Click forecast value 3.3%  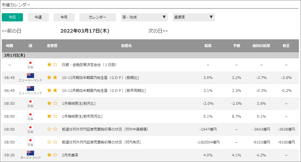237,91
